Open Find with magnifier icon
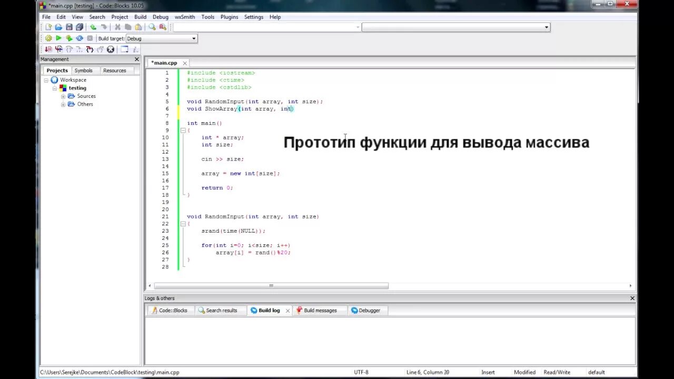Viewport: 674px width, 379px height. pos(152,27)
